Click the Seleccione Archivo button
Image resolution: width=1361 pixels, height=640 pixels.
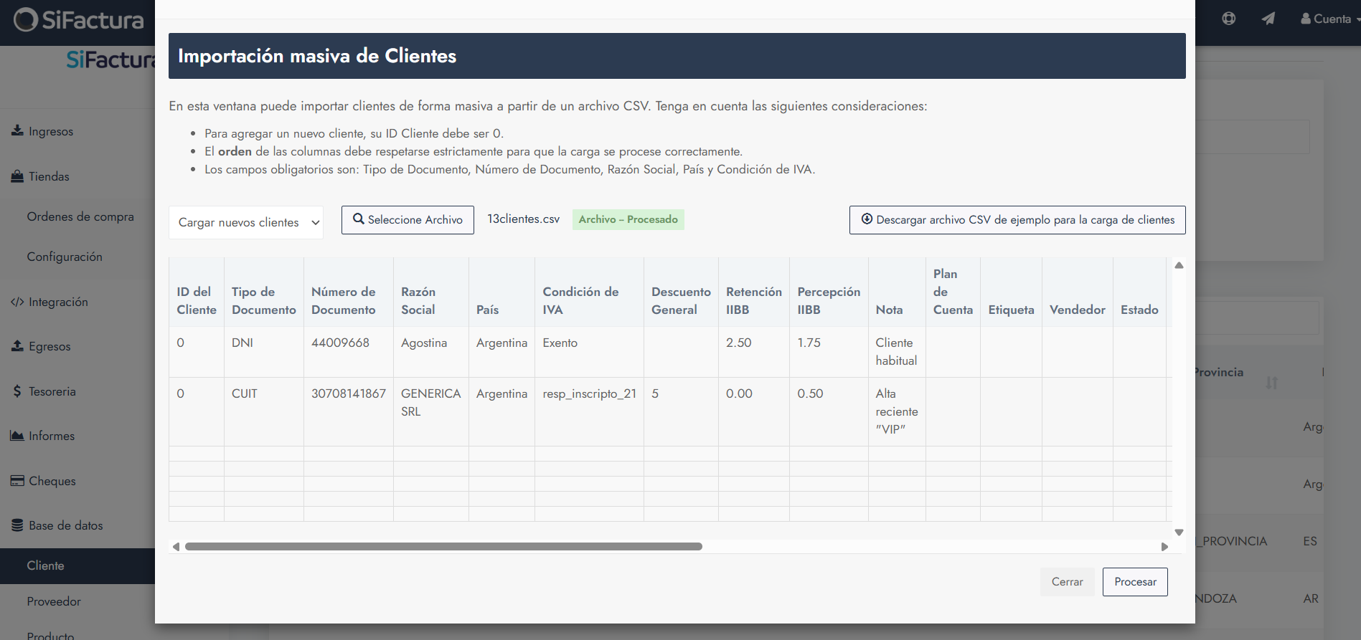(408, 219)
